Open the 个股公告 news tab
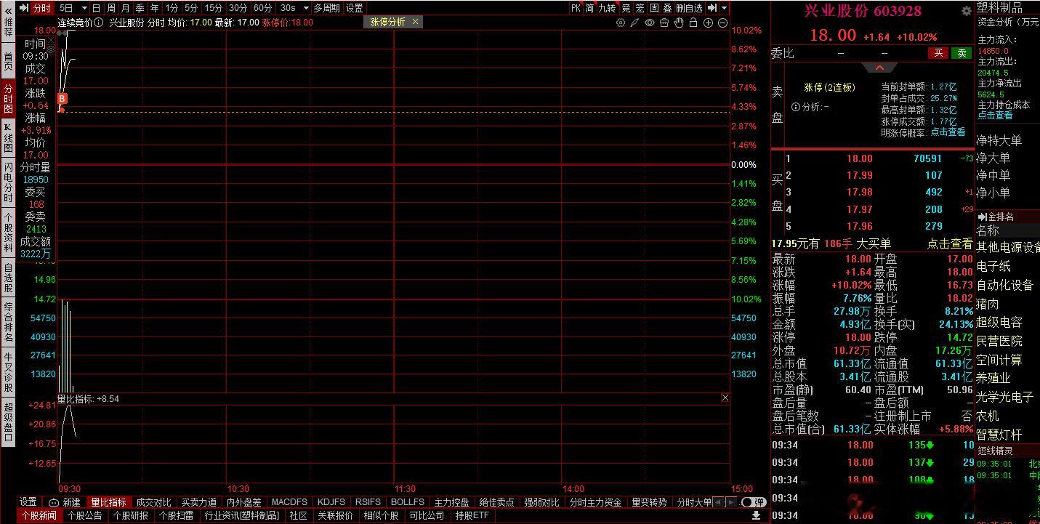 pyautogui.click(x=84, y=516)
